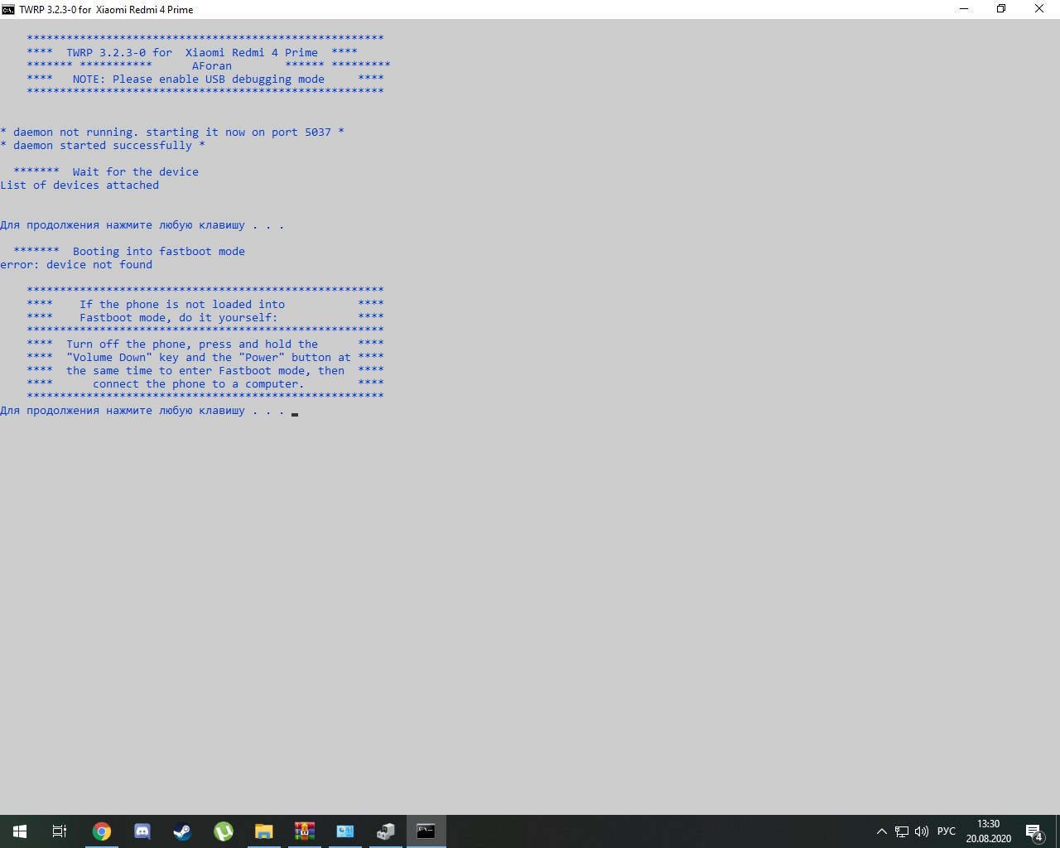
Task: Click the 'Booting into fastboot mode' line
Action: (159, 252)
